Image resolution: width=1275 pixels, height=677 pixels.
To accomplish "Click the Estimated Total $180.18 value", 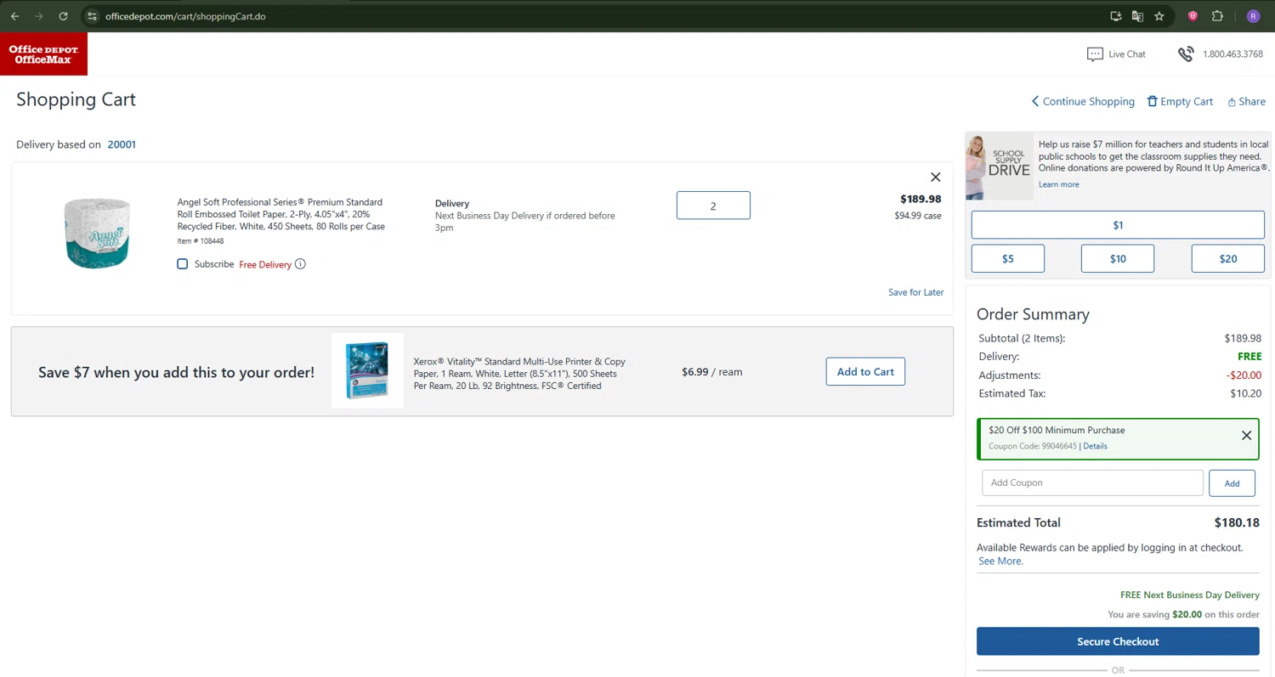I will [1238, 522].
